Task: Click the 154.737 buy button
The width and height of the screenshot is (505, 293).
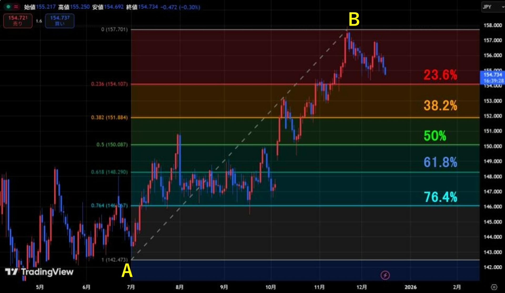Action: click(60, 21)
